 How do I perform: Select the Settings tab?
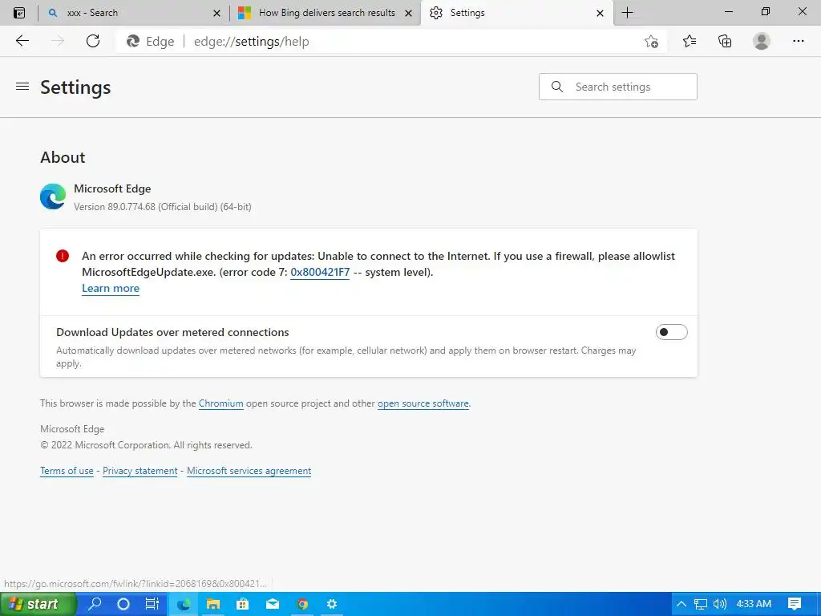pos(516,13)
